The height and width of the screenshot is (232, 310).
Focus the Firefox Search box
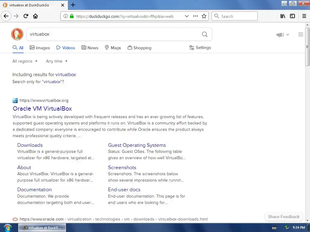point(235,16)
